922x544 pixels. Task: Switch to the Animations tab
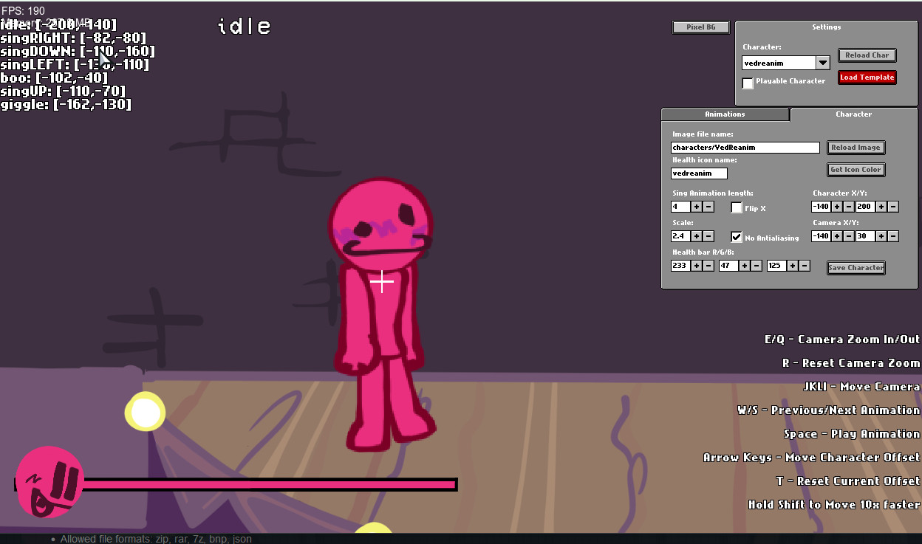pyautogui.click(x=725, y=114)
